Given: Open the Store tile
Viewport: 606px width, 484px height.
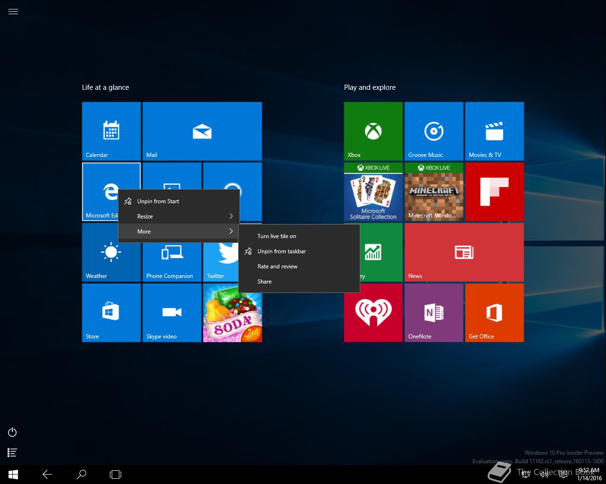Looking at the screenshot, I should click(x=111, y=313).
